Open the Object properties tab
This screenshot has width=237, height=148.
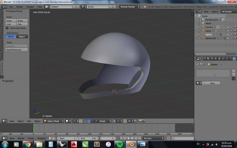pos(219,59)
